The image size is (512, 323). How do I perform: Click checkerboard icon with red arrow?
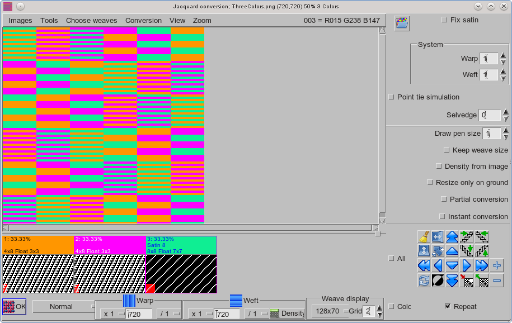pos(467,281)
